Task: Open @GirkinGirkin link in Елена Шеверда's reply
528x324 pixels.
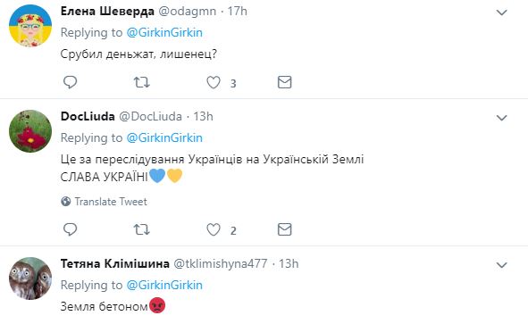Action: click(164, 33)
